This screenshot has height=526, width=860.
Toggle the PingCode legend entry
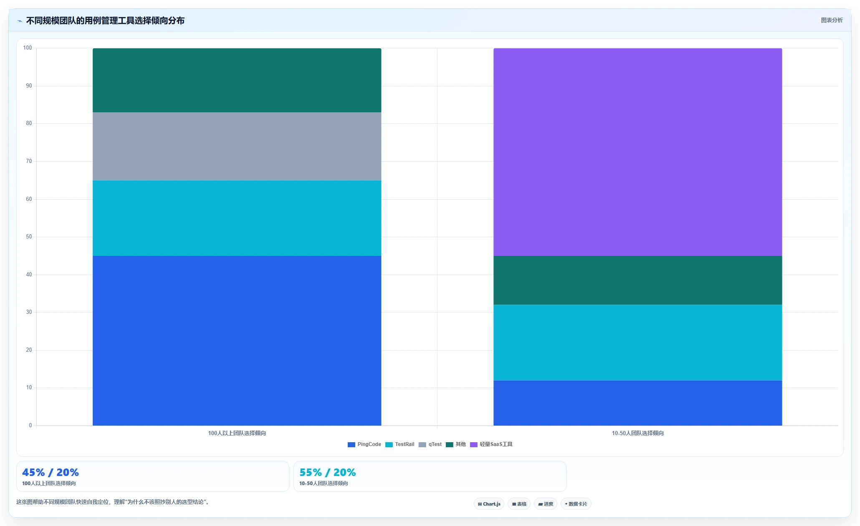[364, 444]
